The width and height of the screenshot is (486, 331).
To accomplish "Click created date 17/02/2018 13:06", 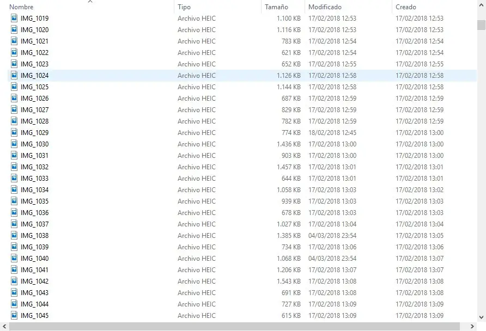I will point(420,247).
